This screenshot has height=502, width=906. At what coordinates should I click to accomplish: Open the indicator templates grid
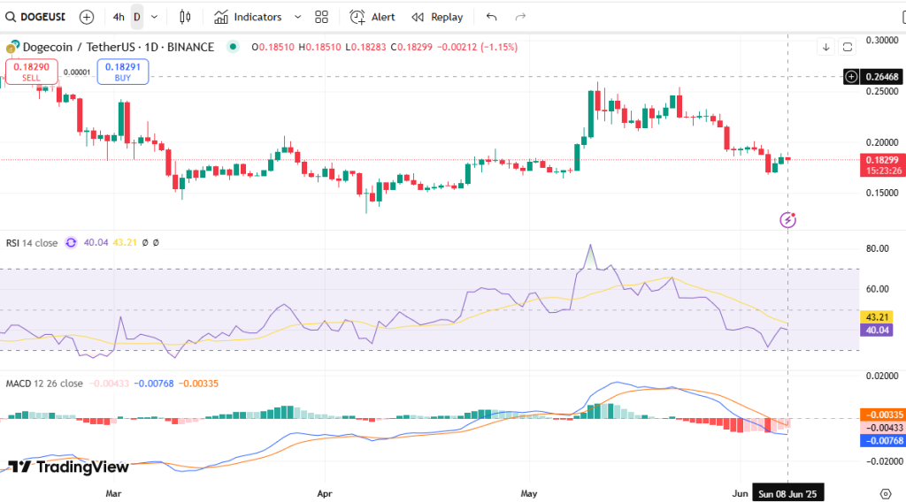click(321, 18)
